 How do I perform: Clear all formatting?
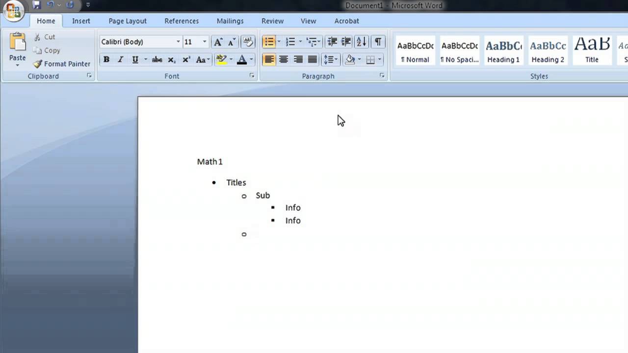pos(248,42)
